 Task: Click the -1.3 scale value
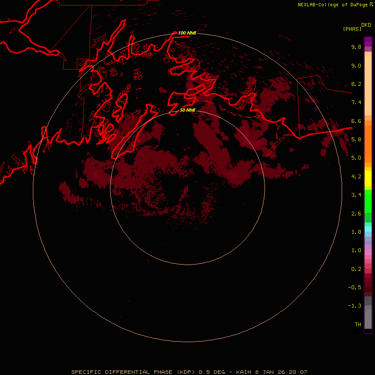coord(355,306)
